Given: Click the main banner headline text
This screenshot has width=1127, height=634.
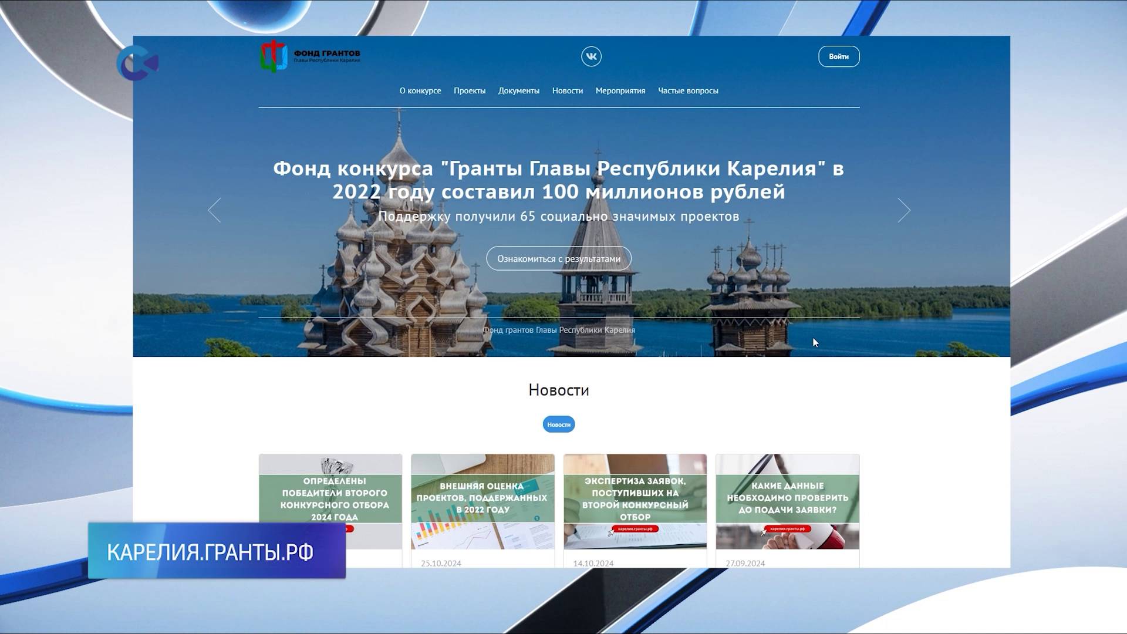Looking at the screenshot, I should click(558, 180).
